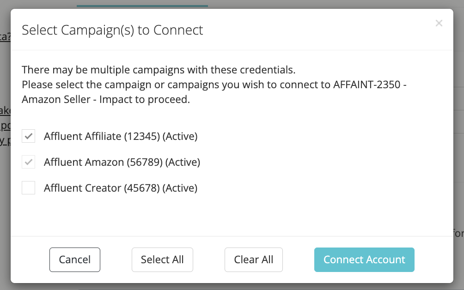The height and width of the screenshot is (290, 464).
Task: Uncheck the Affluent Amazon (56789) checkbox
Action: coord(28,162)
